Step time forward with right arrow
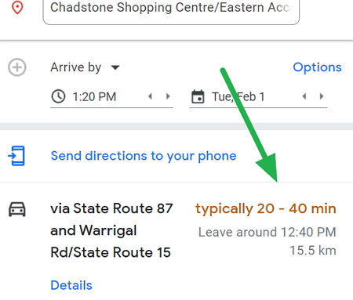The width and height of the screenshot is (353, 300). [168, 96]
